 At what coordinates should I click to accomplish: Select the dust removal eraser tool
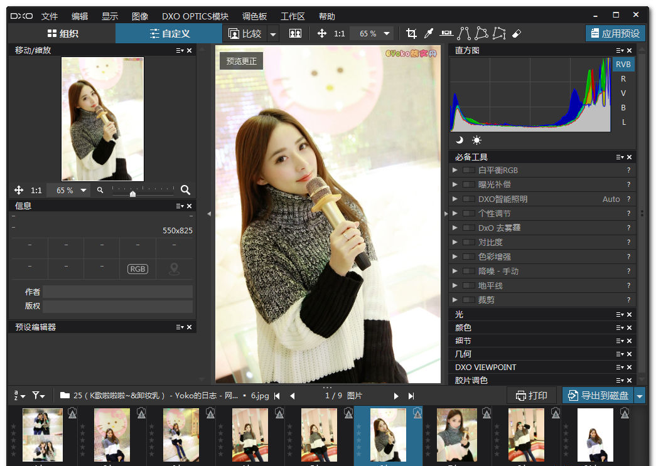coord(517,33)
